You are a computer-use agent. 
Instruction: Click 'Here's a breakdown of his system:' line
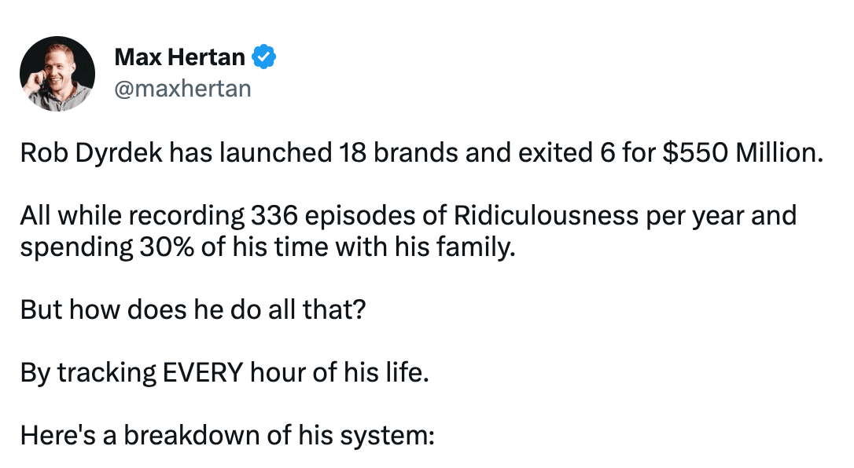pos(227,435)
